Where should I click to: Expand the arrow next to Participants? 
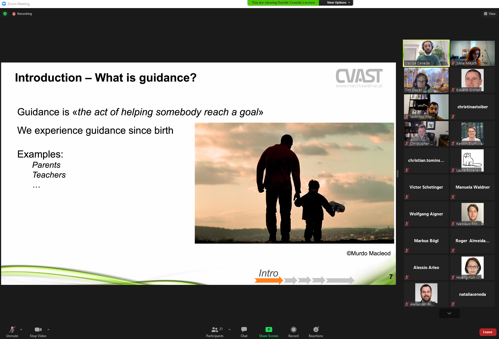[230, 330]
